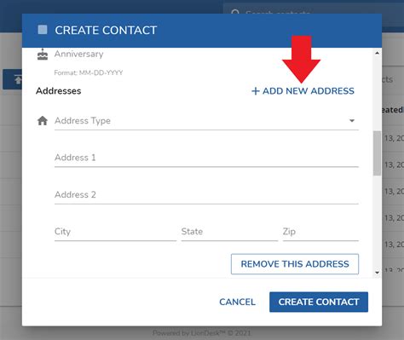
Task: Select the Address 1 input field
Action: pyautogui.click(x=206, y=158)
